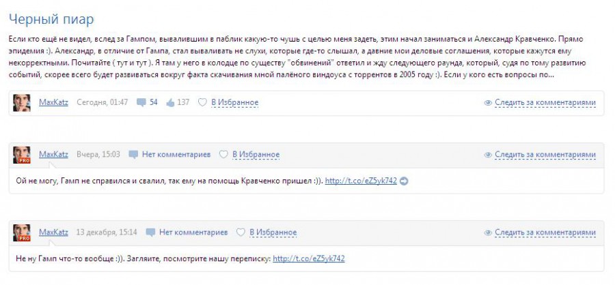Click the heart icon in the 13 декабря post
Viewport: 615px width, 285px height.
pyautogui.click(x=241, y=232)
